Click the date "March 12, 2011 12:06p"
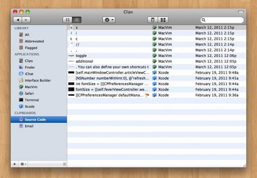 216,56
